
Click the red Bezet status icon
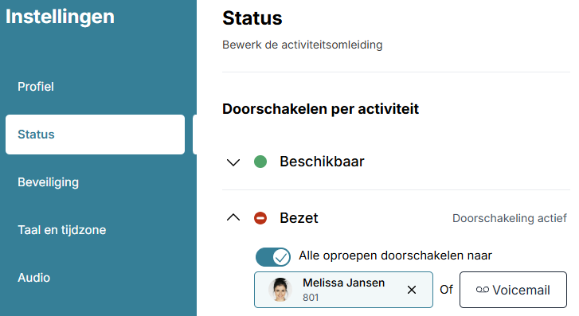coord(260,218)
